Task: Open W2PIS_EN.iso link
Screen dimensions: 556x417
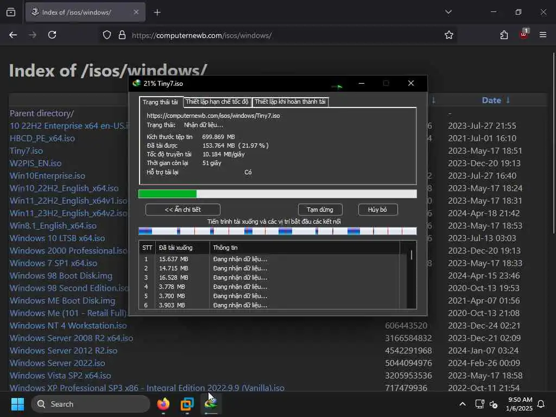Action: 35,163
